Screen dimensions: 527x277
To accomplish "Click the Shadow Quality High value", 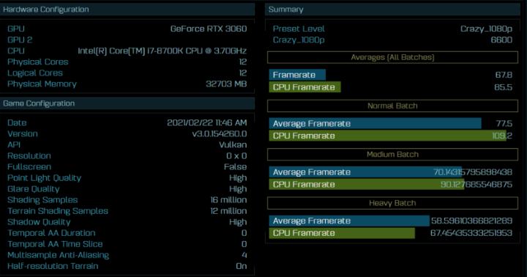I will click(x=238, y=222).
